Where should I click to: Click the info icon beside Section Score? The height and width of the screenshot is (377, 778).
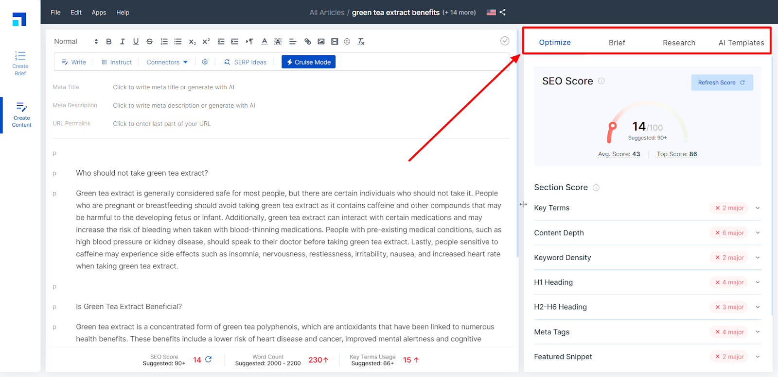click(x=596, y=188)
